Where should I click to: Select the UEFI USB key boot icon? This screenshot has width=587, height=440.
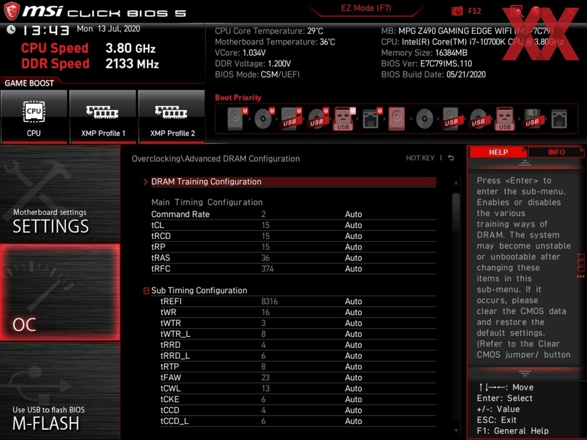pos(344,119)
